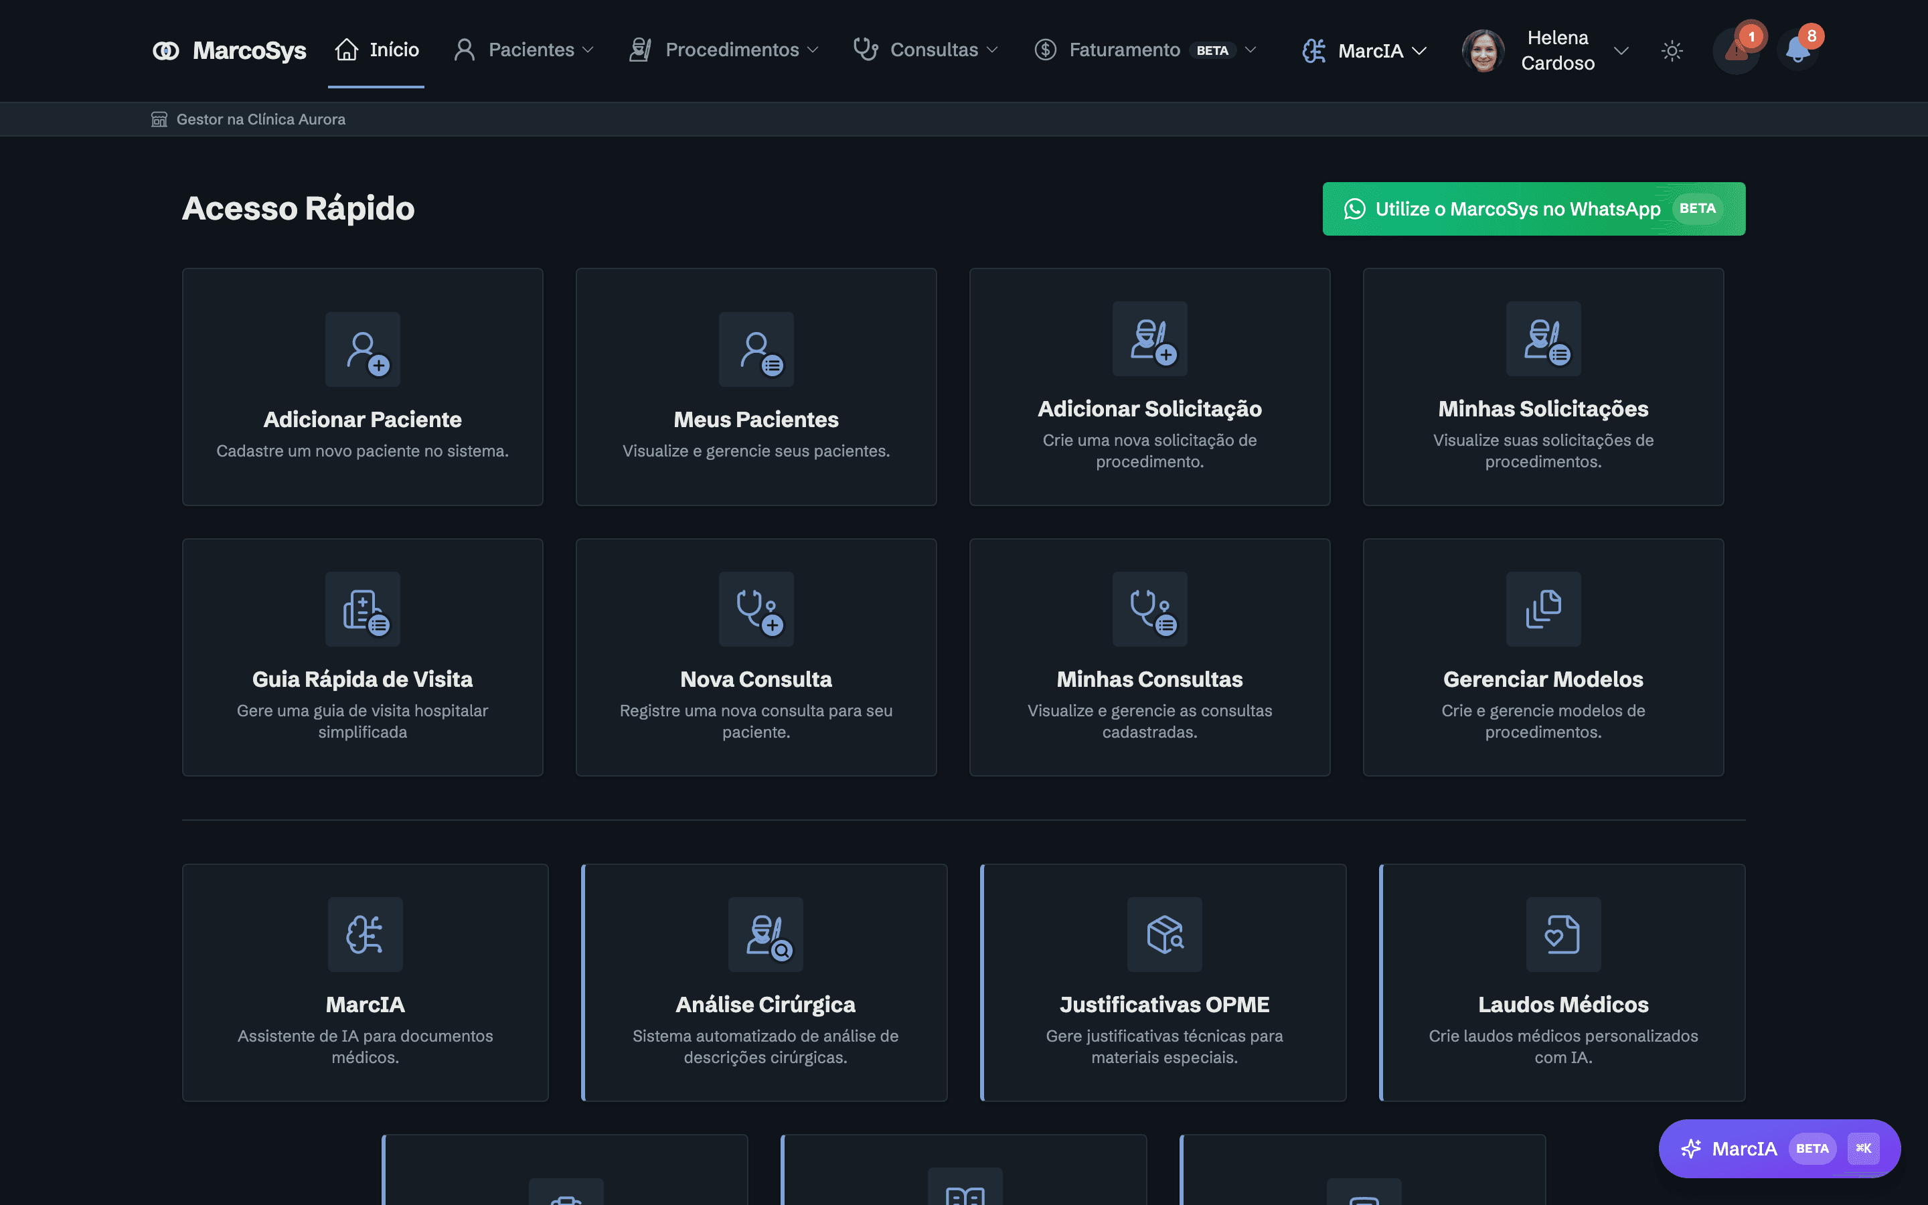Viewport: 1928px width, 1205px height.
Task: Click Helena Cardoso's avatar photo
Action: pos(1483,51)
